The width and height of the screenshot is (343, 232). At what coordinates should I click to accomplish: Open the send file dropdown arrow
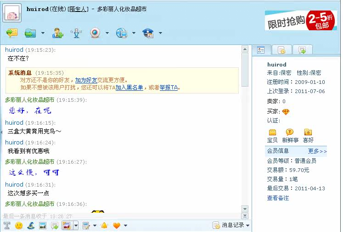43,33
